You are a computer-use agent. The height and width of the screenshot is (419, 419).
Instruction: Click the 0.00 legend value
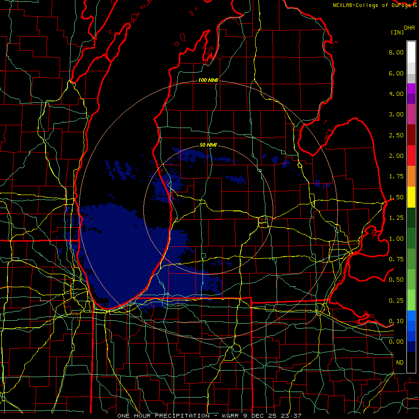pos(396,342)
